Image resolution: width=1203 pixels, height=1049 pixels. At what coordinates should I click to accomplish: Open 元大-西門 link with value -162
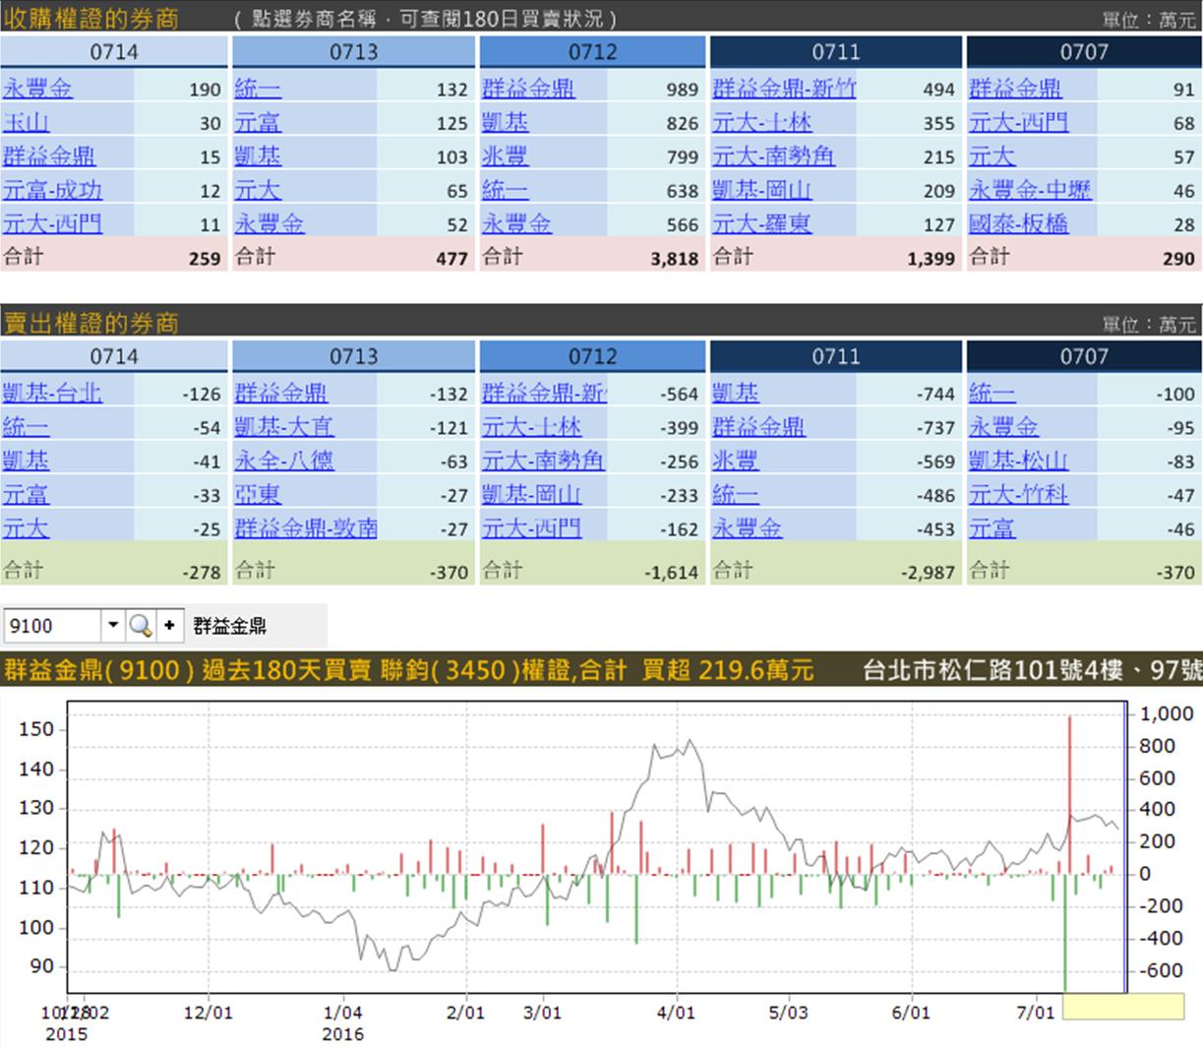(x=532, y=527)
